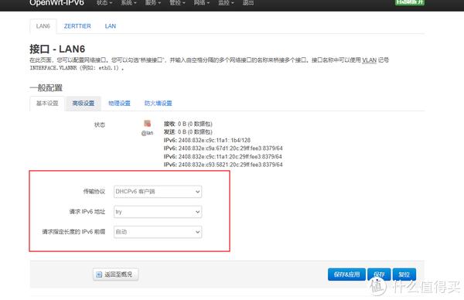464x300 pixels.
Task: Switch to the ZERTTIER interface tab
Action: coord(77,26)
